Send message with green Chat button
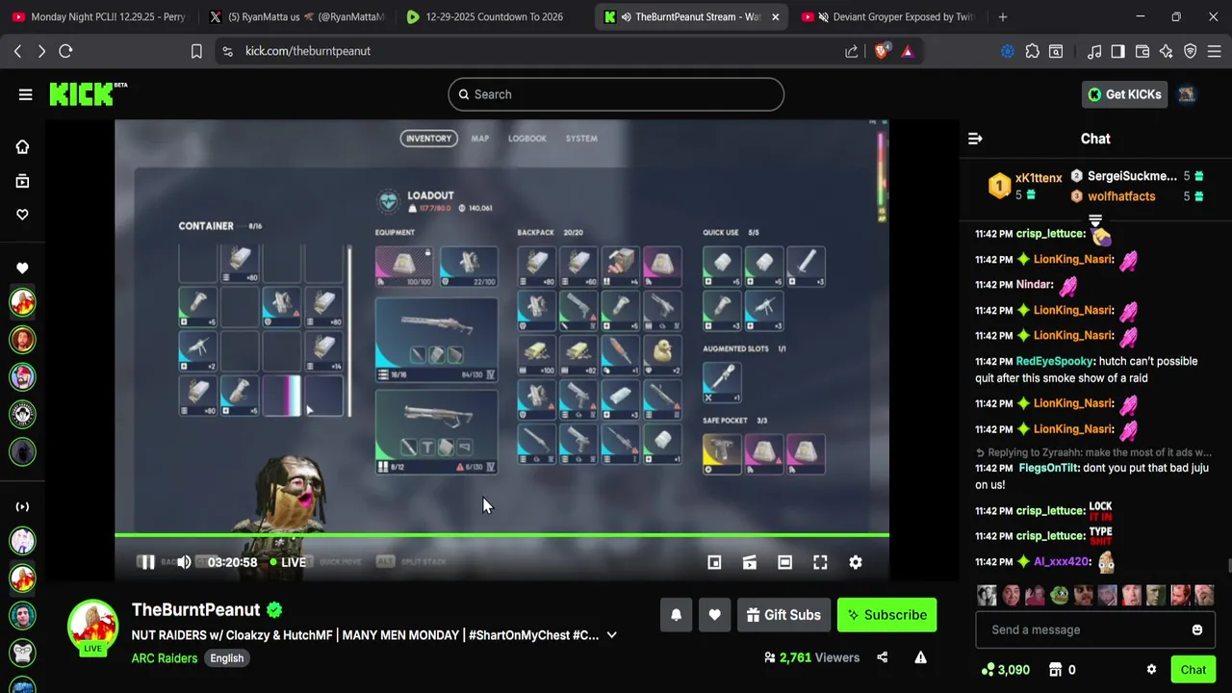The height and width of the screenshot is (693, 1232). (1193, 670)
